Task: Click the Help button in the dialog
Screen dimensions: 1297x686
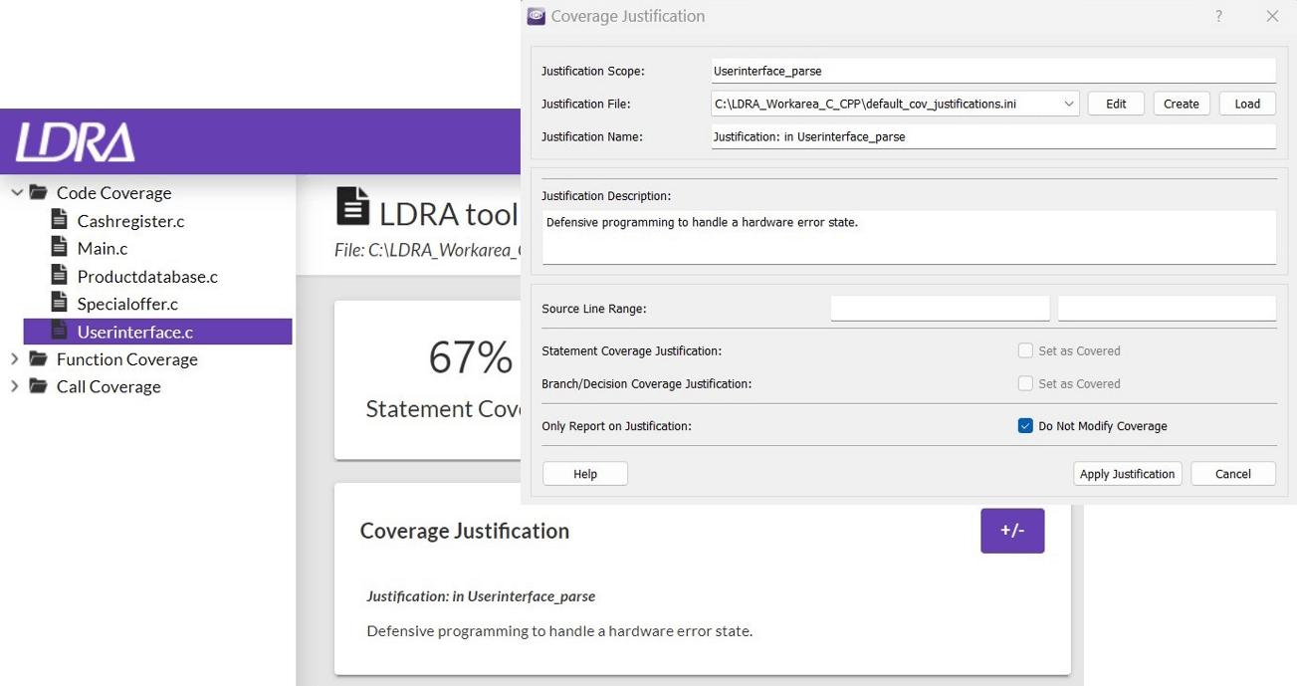Action: 585,474
